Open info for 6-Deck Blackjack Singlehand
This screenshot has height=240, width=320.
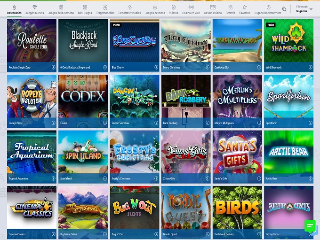pyautogui.click(x=105, y=67)
